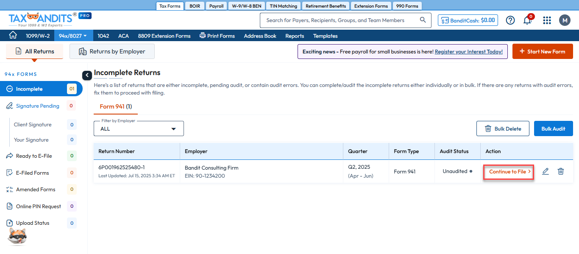Click the Bulk Audit button
579x254 pixels.
[x=553, y=128]
